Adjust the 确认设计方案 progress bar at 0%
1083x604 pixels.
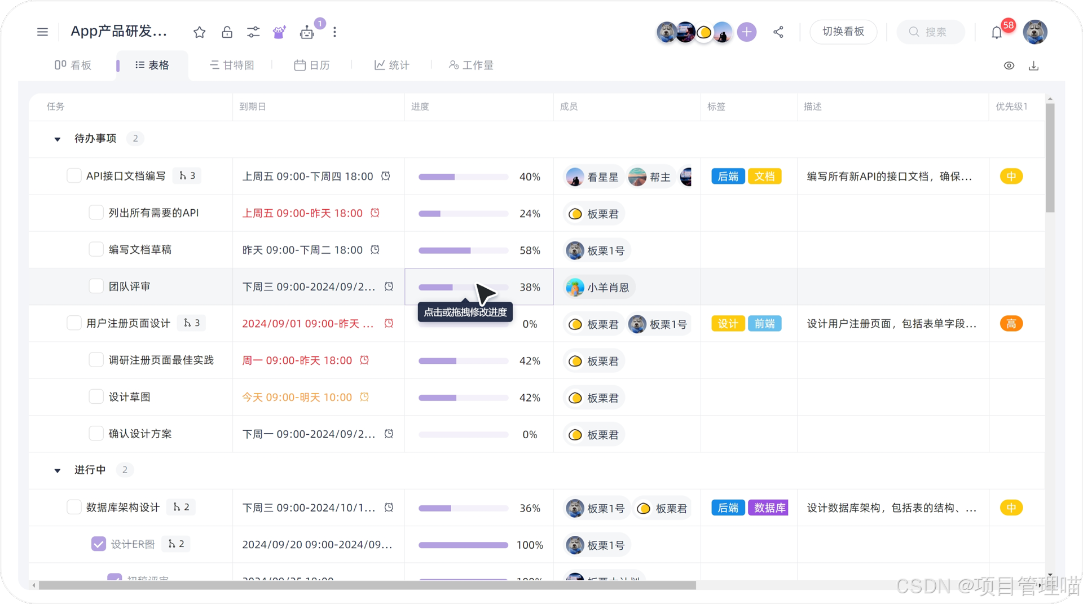[464, 435]
